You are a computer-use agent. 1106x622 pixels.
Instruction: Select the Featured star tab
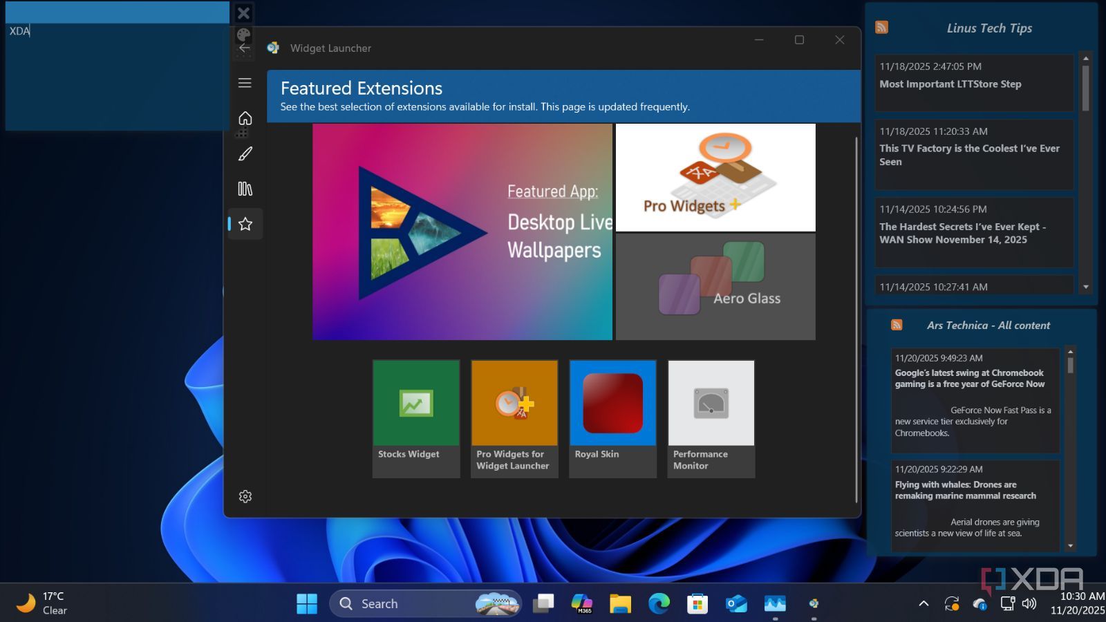245,224
